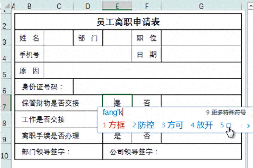The height and width of the screenshot is (168, 253).
Task: Select column F header
Action: 146,6
